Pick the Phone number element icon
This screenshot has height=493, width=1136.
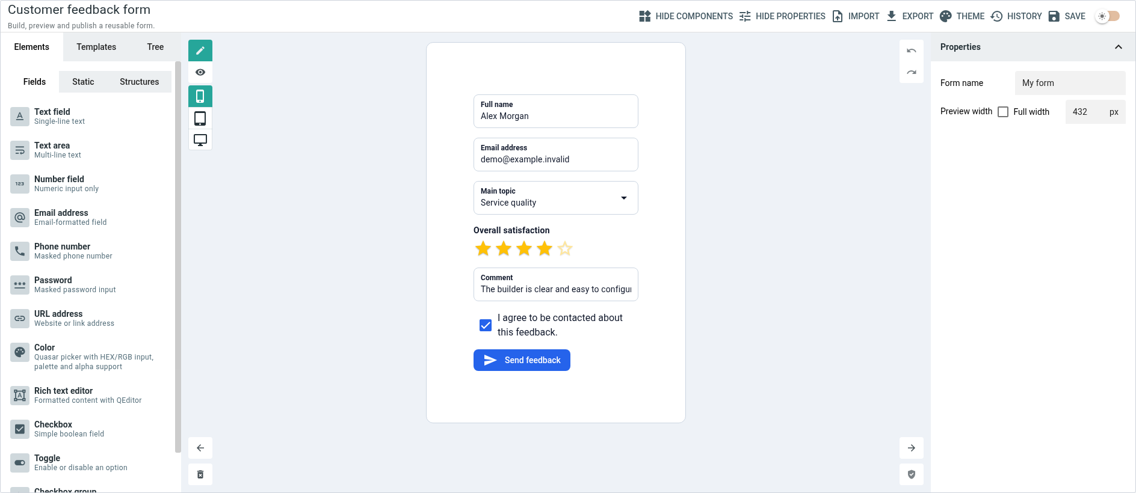[x=20, y=251]
